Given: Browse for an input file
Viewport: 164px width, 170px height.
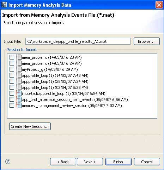Looking at the screenshot, I should coord(147,41).
